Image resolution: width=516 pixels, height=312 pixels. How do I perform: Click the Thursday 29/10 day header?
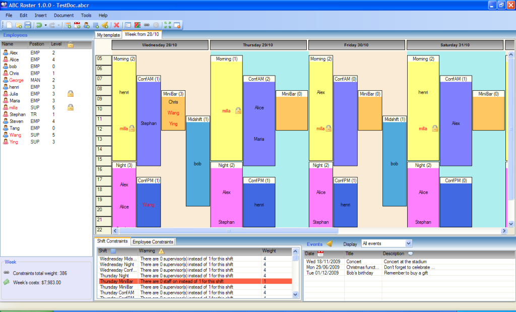[258, 45]
